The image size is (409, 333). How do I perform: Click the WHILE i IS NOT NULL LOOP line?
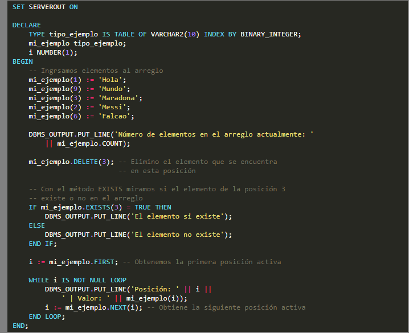[x=77, y=280]
